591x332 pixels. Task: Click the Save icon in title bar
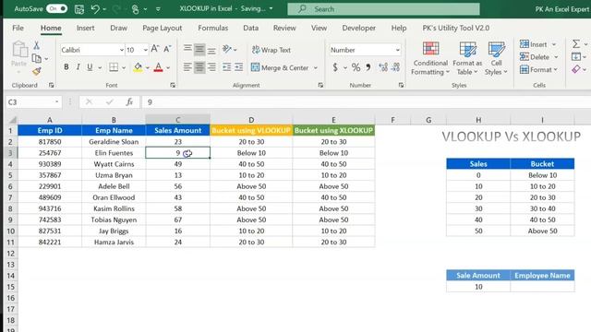tap(79, 9)
